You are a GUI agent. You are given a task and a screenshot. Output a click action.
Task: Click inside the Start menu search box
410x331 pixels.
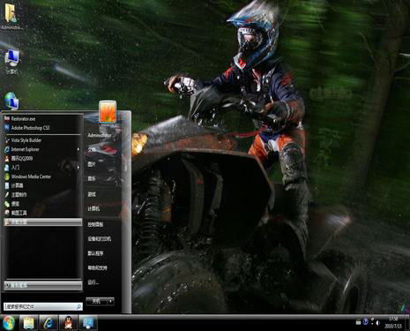40,307
